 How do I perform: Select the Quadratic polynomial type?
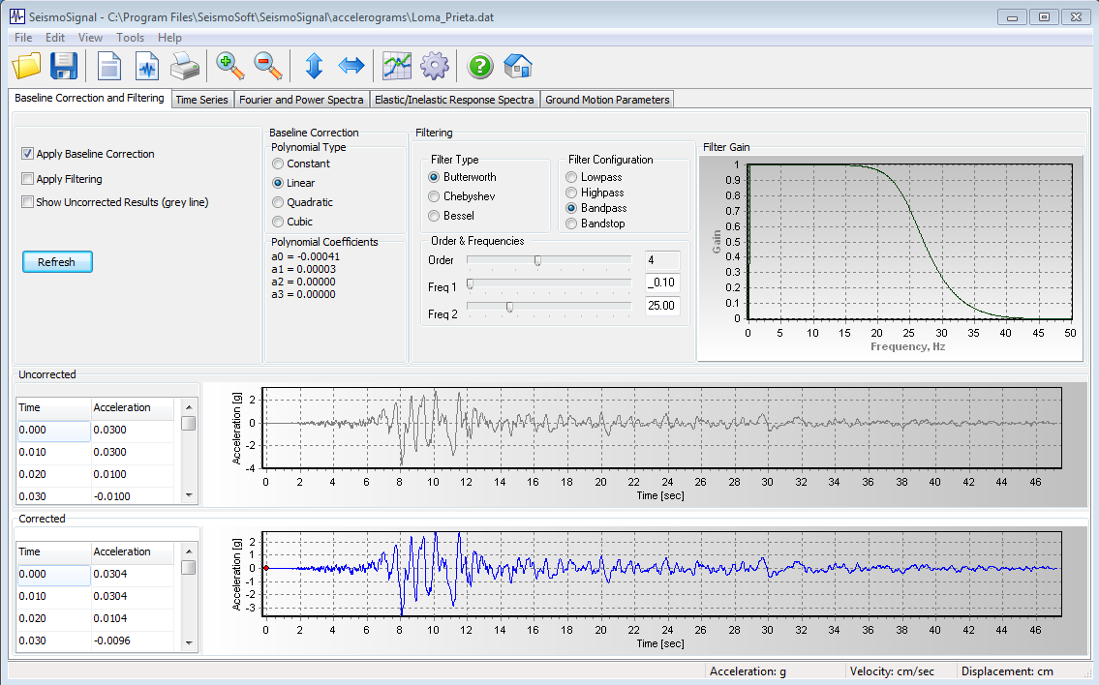[x=279, y=202]
